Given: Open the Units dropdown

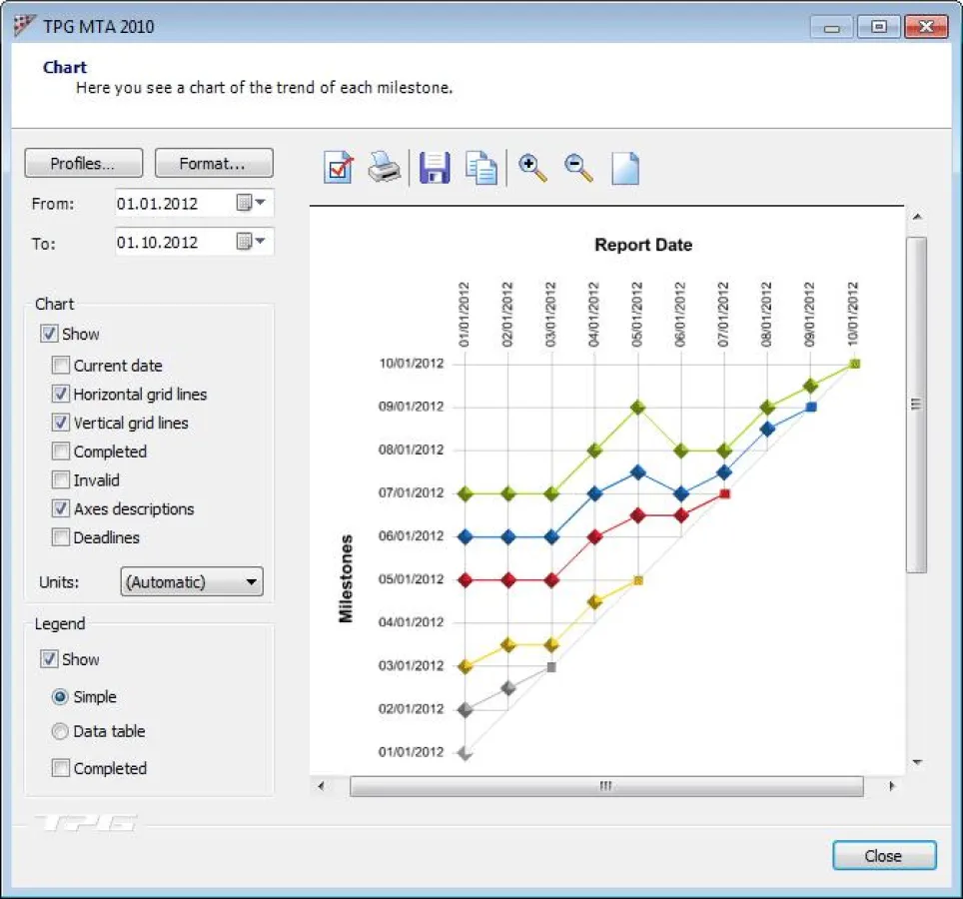Looking at the screenshot, I should click(192, 582).
